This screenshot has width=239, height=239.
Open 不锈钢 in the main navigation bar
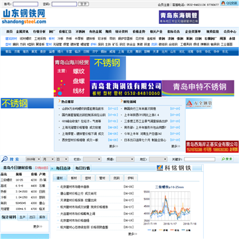click(x=80, y=31)
